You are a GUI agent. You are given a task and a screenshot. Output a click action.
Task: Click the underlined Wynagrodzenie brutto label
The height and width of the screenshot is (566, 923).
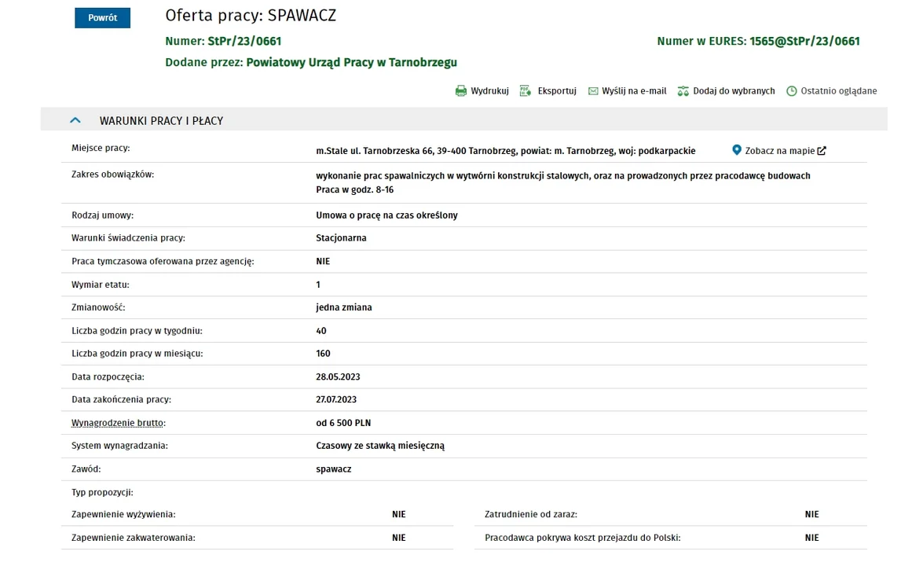[x=119, y=423]
